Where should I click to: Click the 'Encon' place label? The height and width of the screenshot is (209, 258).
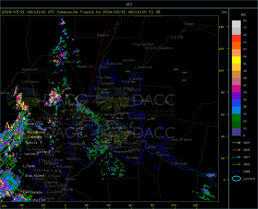click(189, 24)
